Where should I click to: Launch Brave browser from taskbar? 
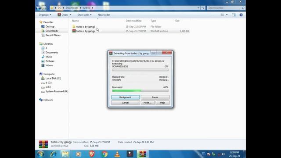pyautogui.click(x=92, y=154)
